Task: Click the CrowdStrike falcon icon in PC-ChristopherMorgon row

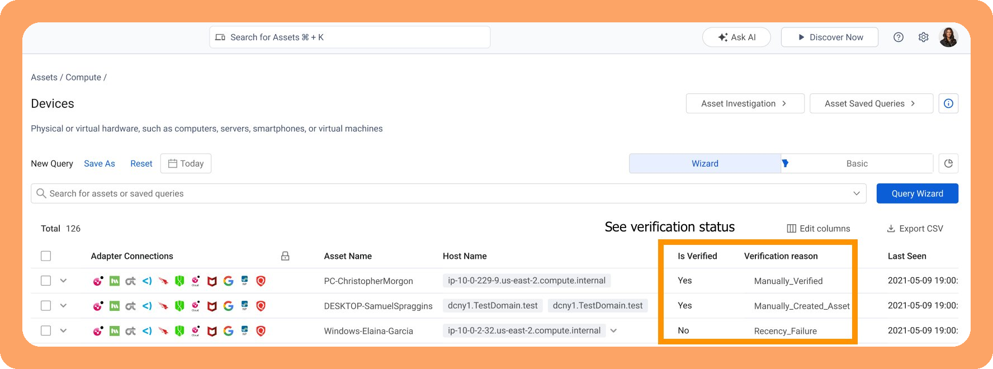Action: [163, 281]
